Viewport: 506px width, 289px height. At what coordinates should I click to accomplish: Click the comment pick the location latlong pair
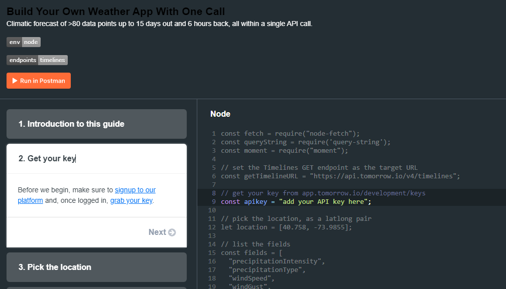tap(296, 218)
